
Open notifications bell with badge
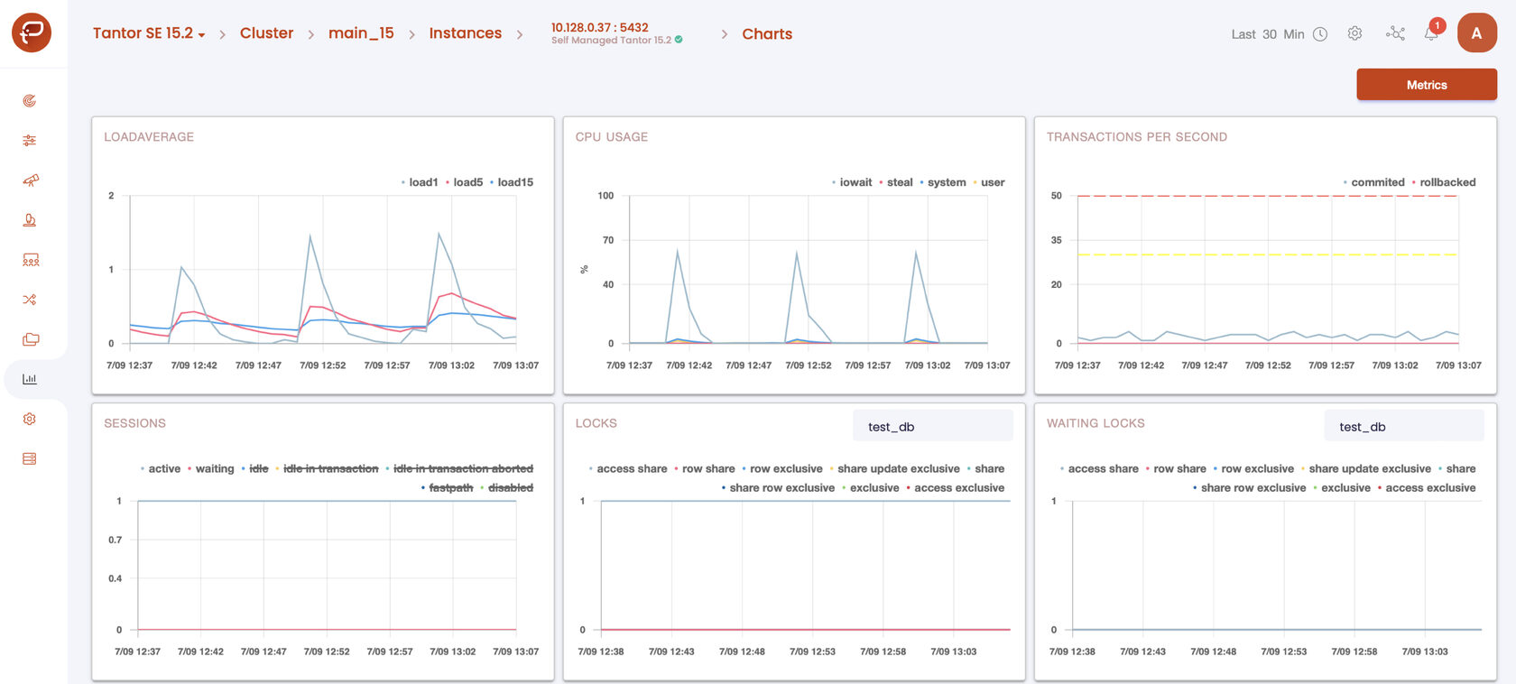pyautogui.click(x=1432, y=32)
